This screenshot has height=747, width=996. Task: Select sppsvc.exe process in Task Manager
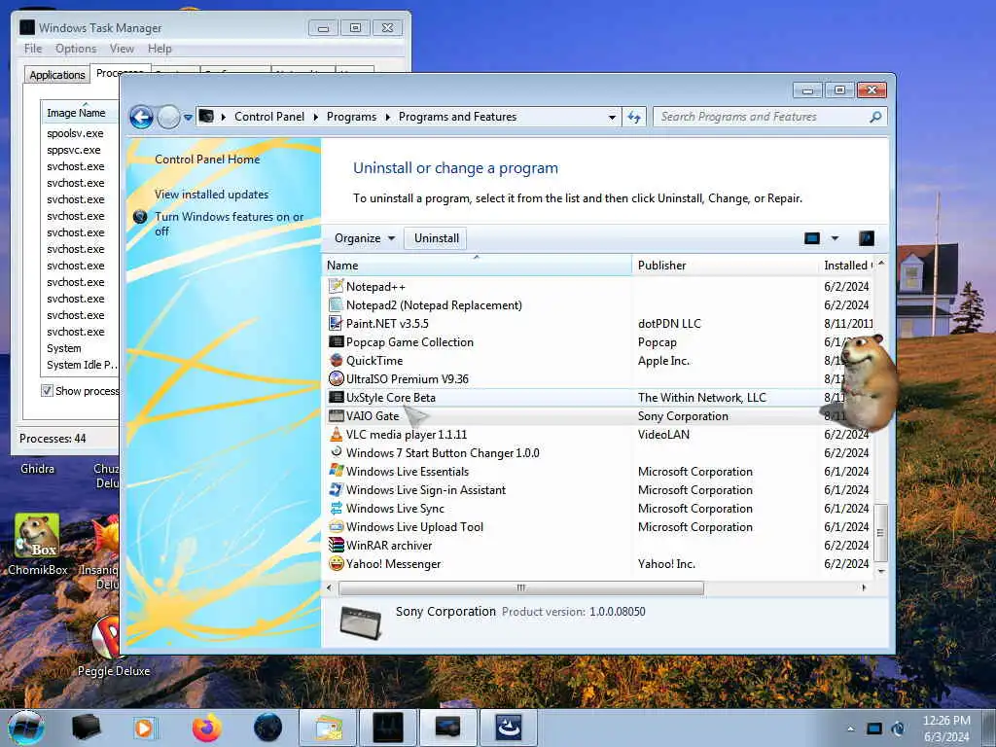[x=74, y=150]
